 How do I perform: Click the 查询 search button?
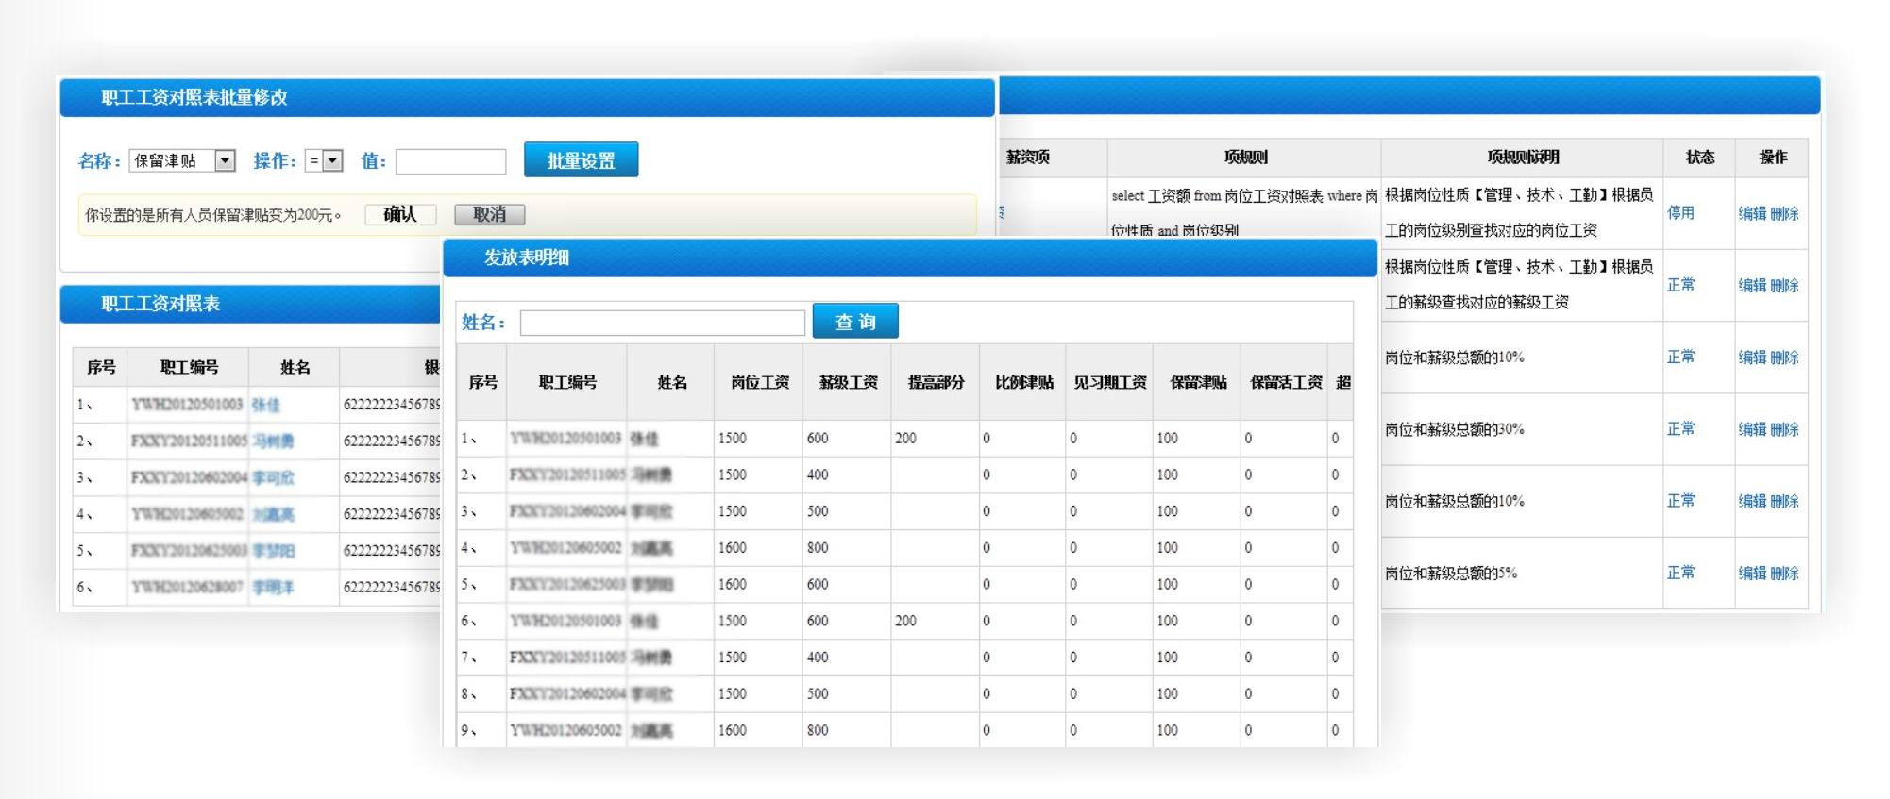click(x=854, y=322)
